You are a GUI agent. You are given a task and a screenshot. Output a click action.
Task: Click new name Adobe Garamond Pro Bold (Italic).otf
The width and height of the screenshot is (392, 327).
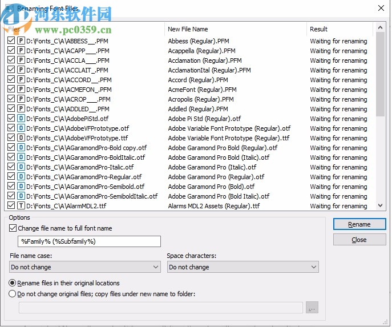click(219, 158)
